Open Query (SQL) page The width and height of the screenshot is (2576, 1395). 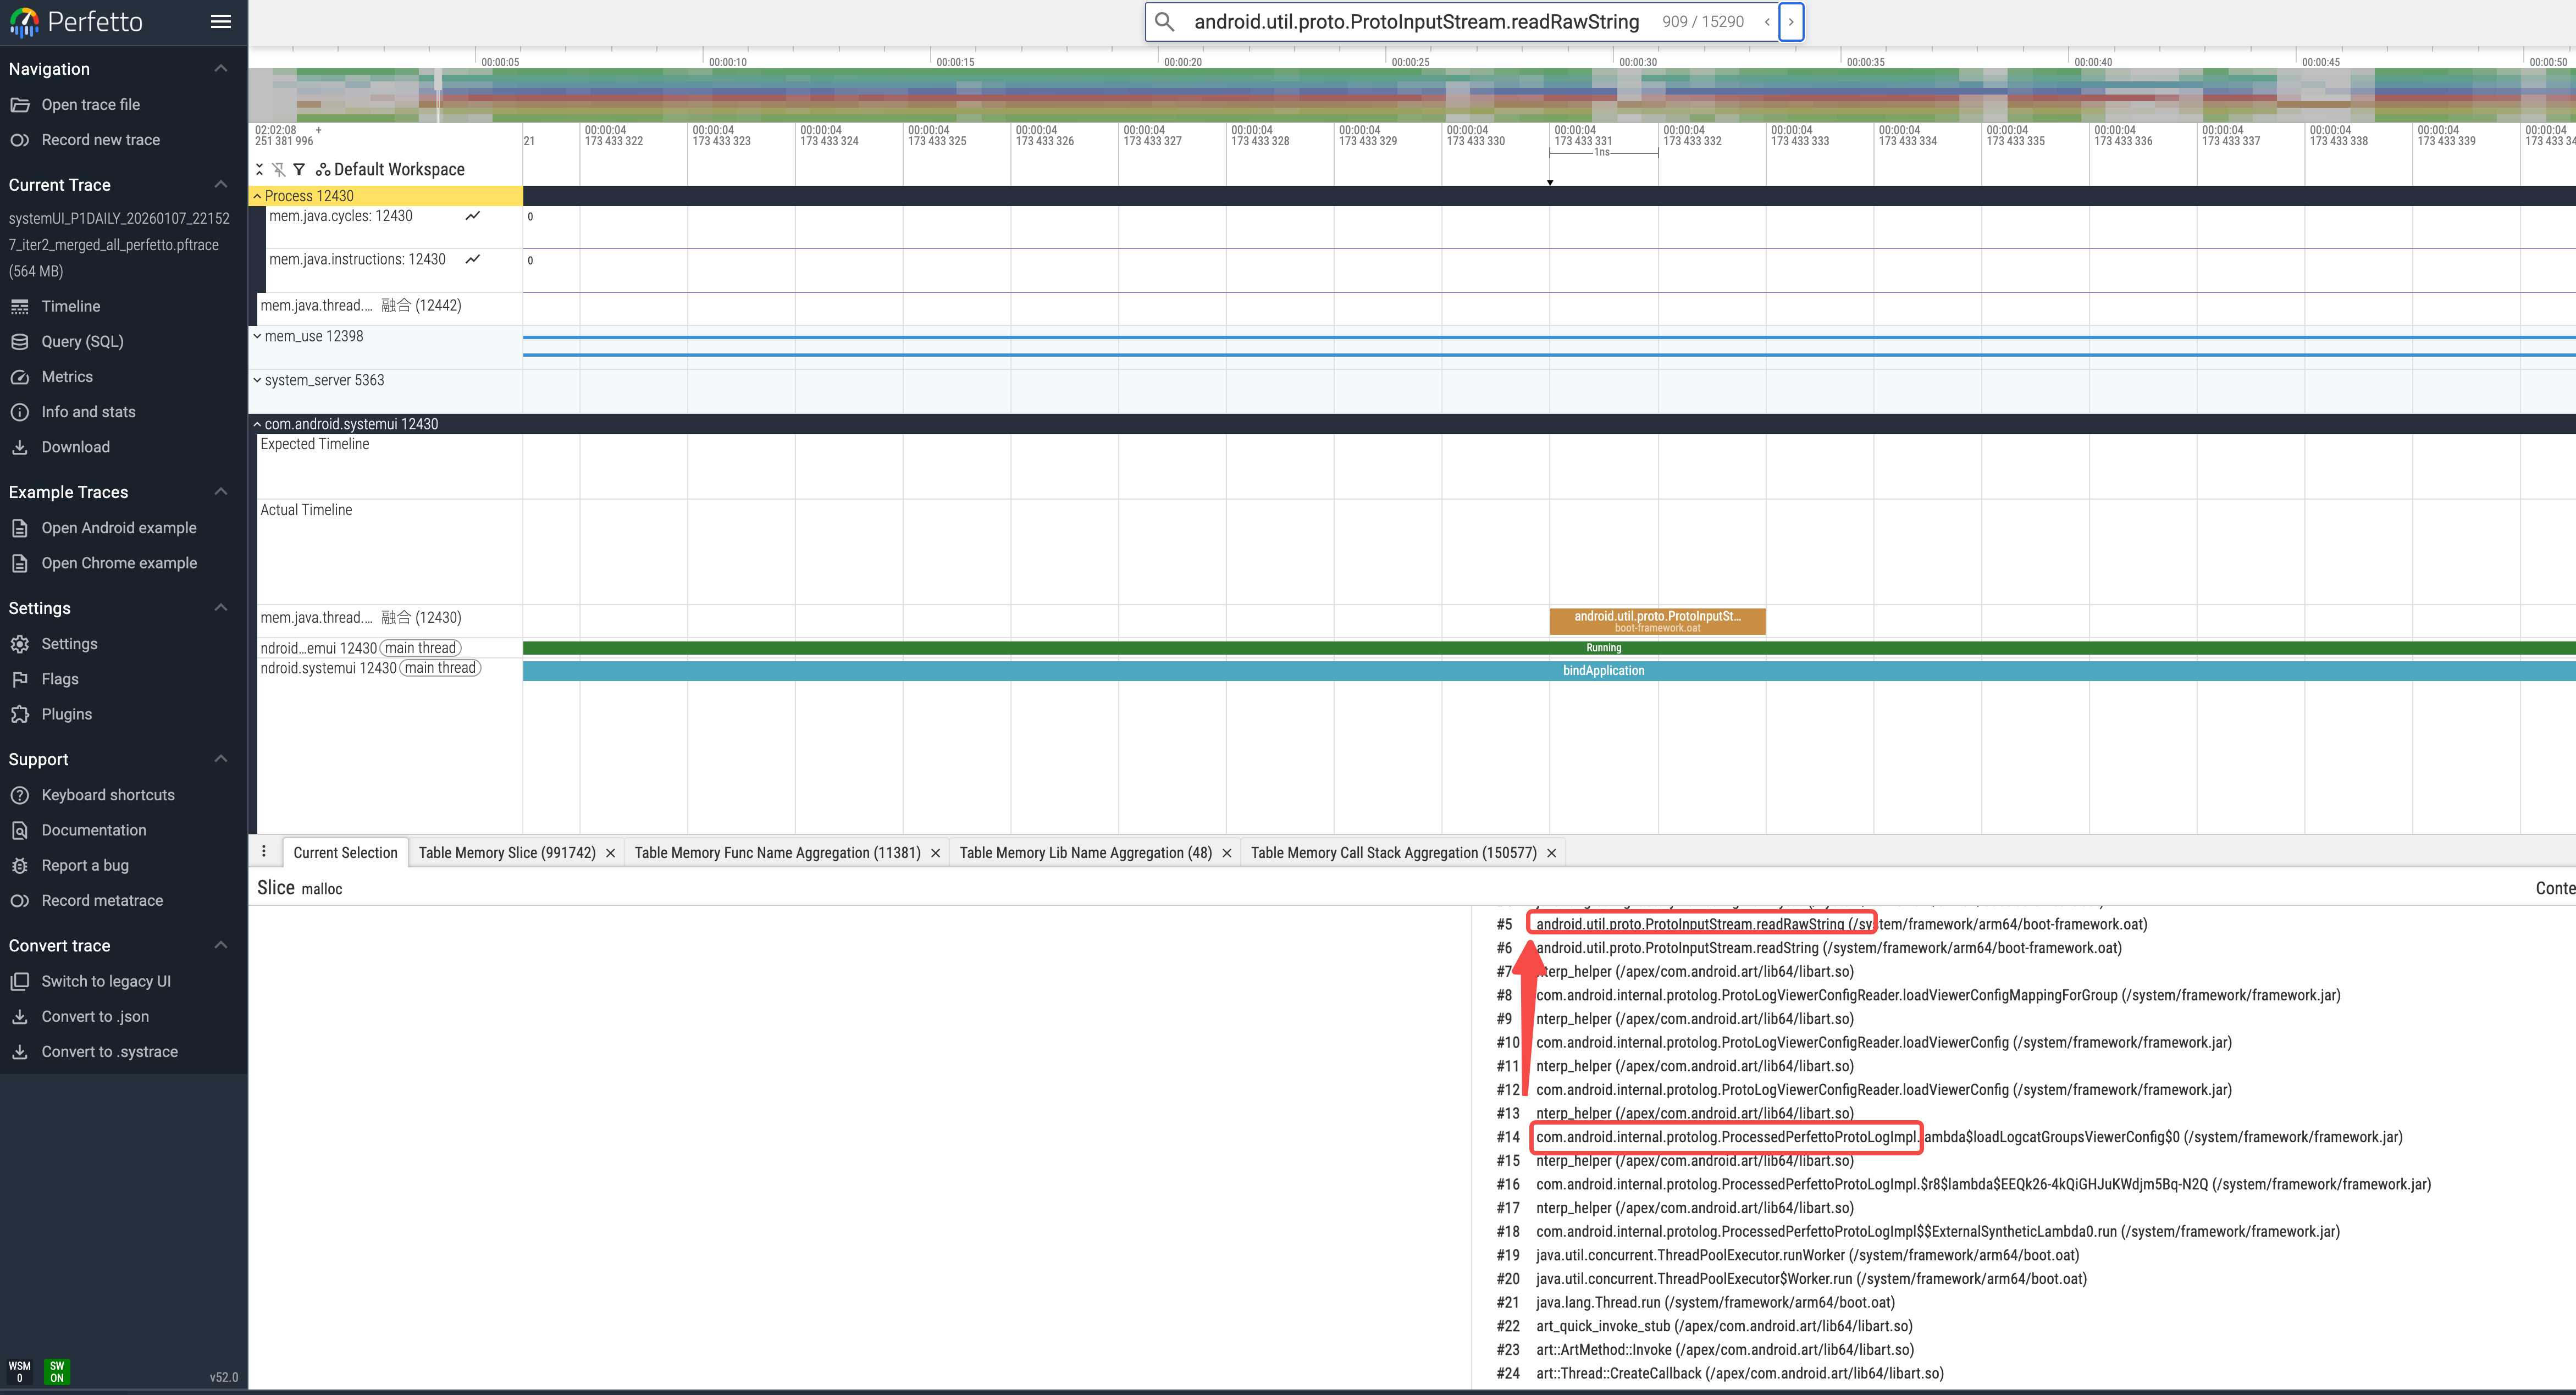[x=82, y=341]
